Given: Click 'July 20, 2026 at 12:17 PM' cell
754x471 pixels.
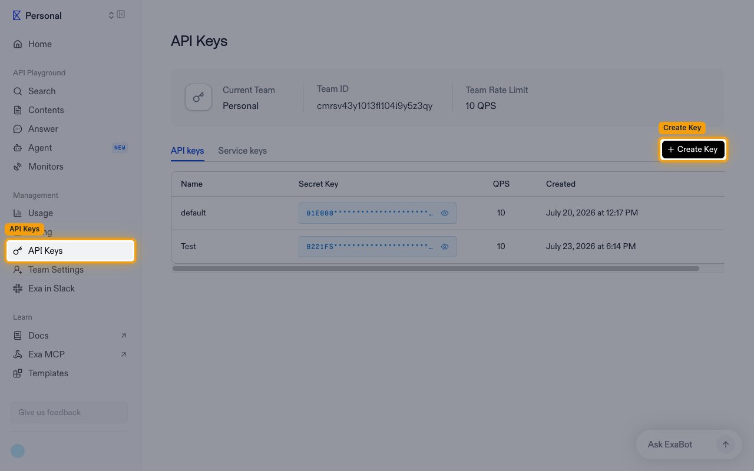Looking at the screenshot, I should [592, 213].
